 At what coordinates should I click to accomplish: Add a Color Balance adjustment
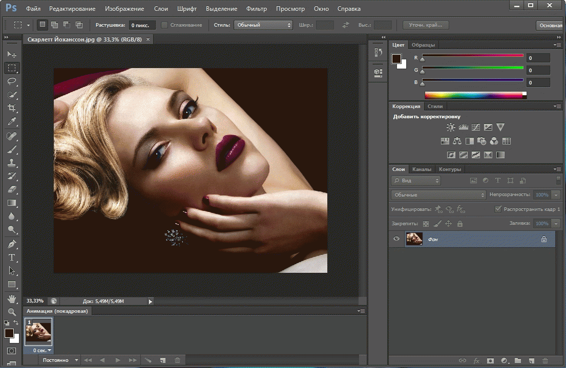coord(457,141)
